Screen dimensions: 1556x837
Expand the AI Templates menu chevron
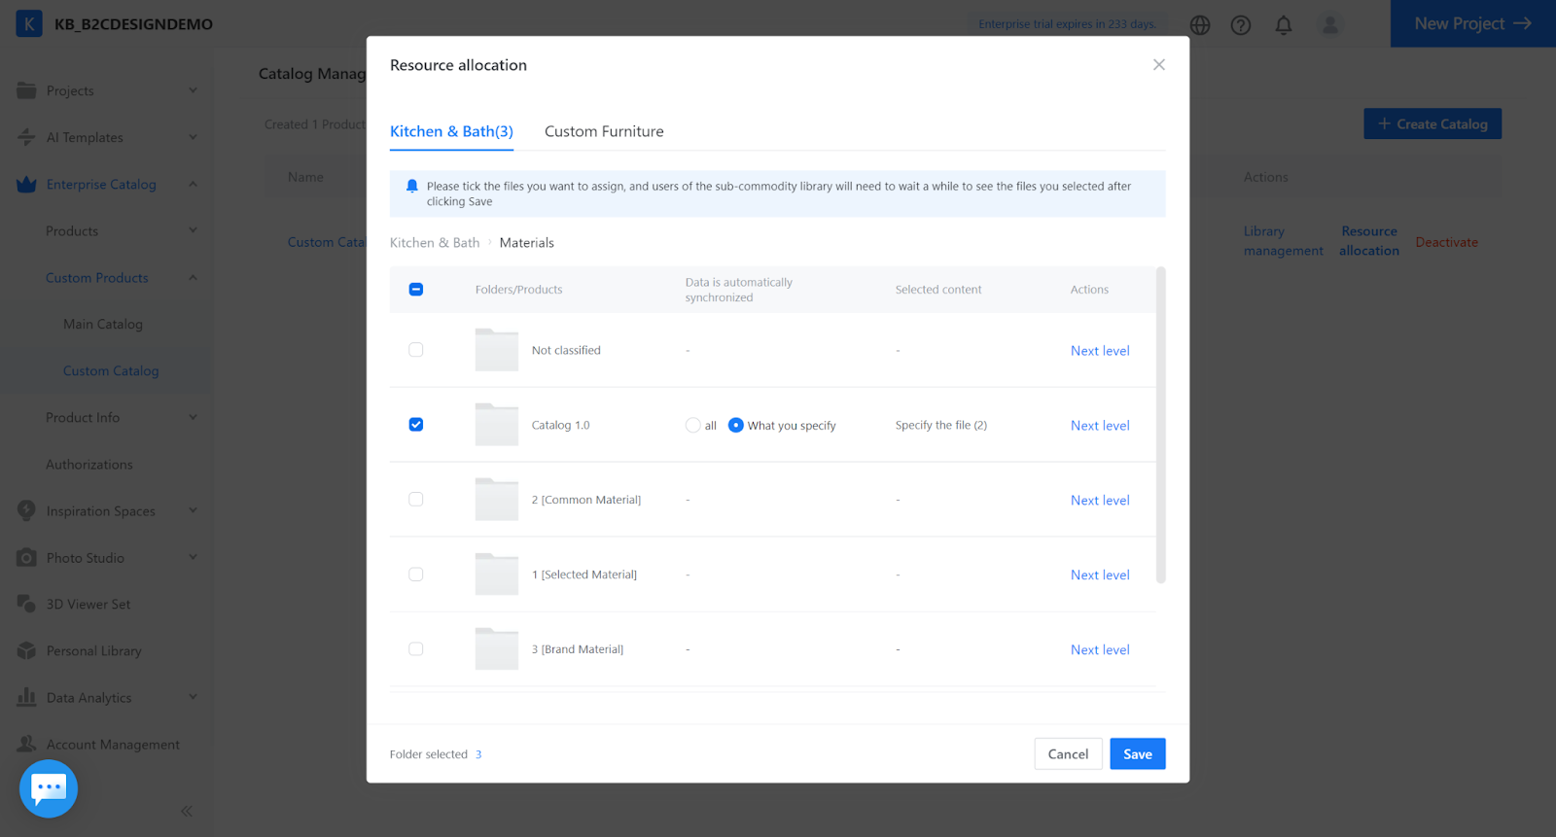pyautogui.click(x=193, y=137)
